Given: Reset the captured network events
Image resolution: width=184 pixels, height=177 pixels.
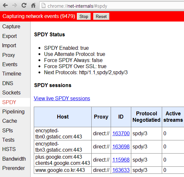Looking at the screenshot, I should click(101, 16).
